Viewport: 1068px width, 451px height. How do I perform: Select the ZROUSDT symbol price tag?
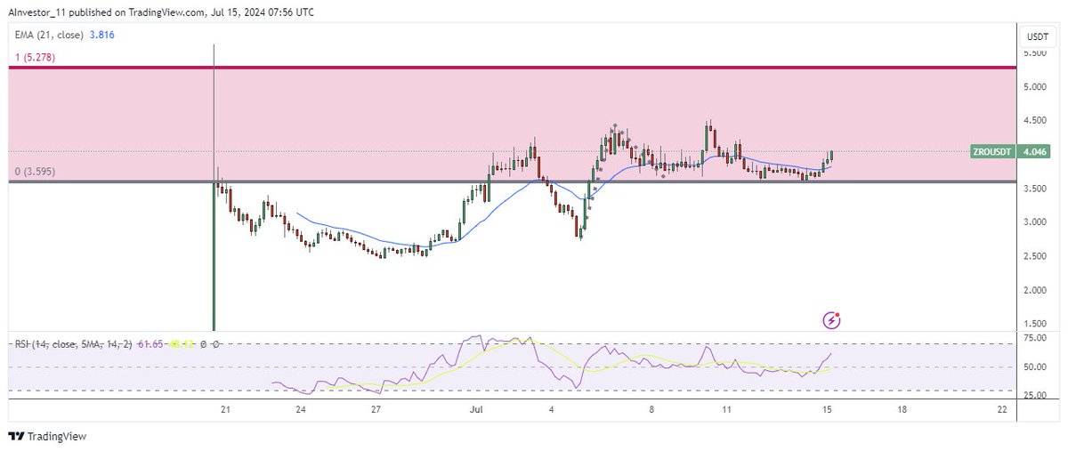tap(992, 152)
